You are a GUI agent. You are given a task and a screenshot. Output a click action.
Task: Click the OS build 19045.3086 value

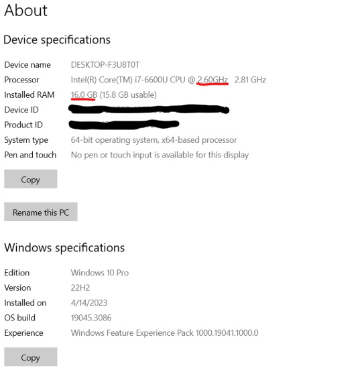(91, 318)
